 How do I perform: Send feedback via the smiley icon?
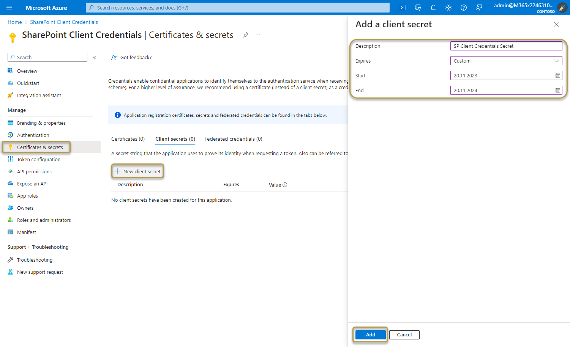(x=479, y=7)
